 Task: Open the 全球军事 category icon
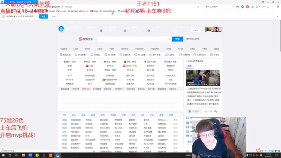80,55
